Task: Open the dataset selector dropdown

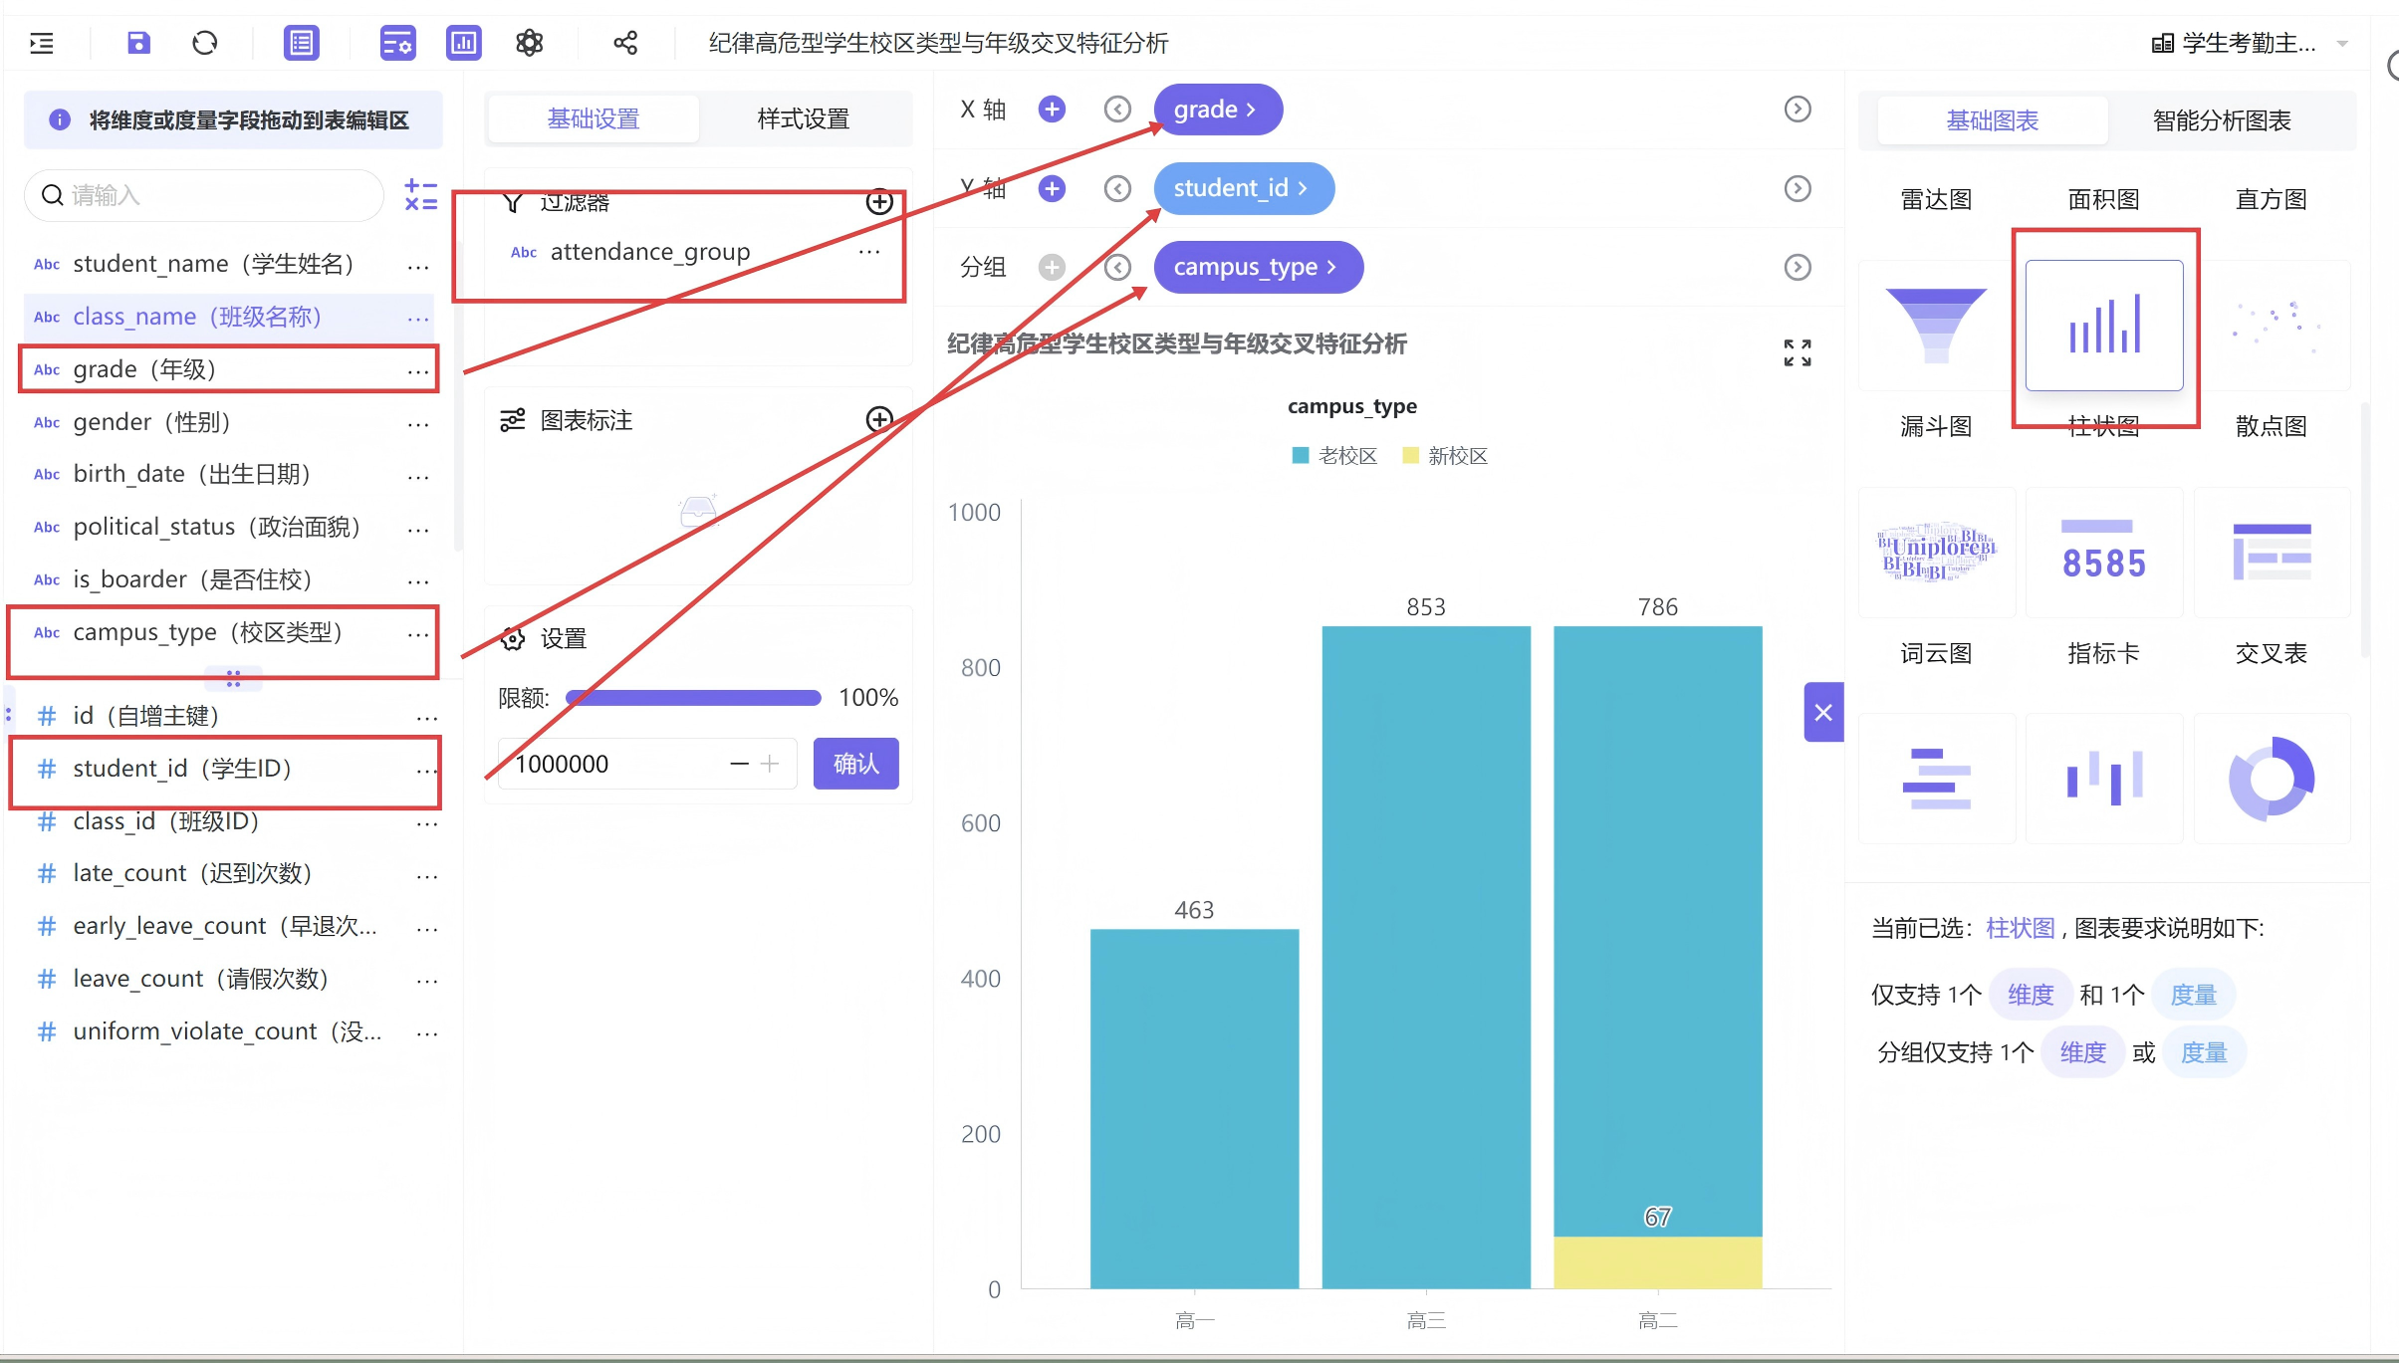Action: (x=2250, y=43)
